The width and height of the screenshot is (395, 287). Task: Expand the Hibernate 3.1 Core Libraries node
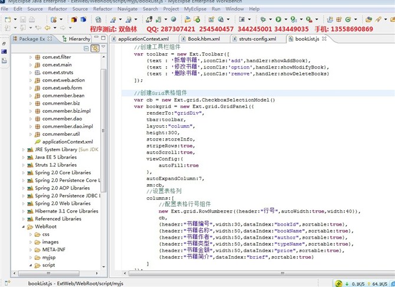pos(23,211)
